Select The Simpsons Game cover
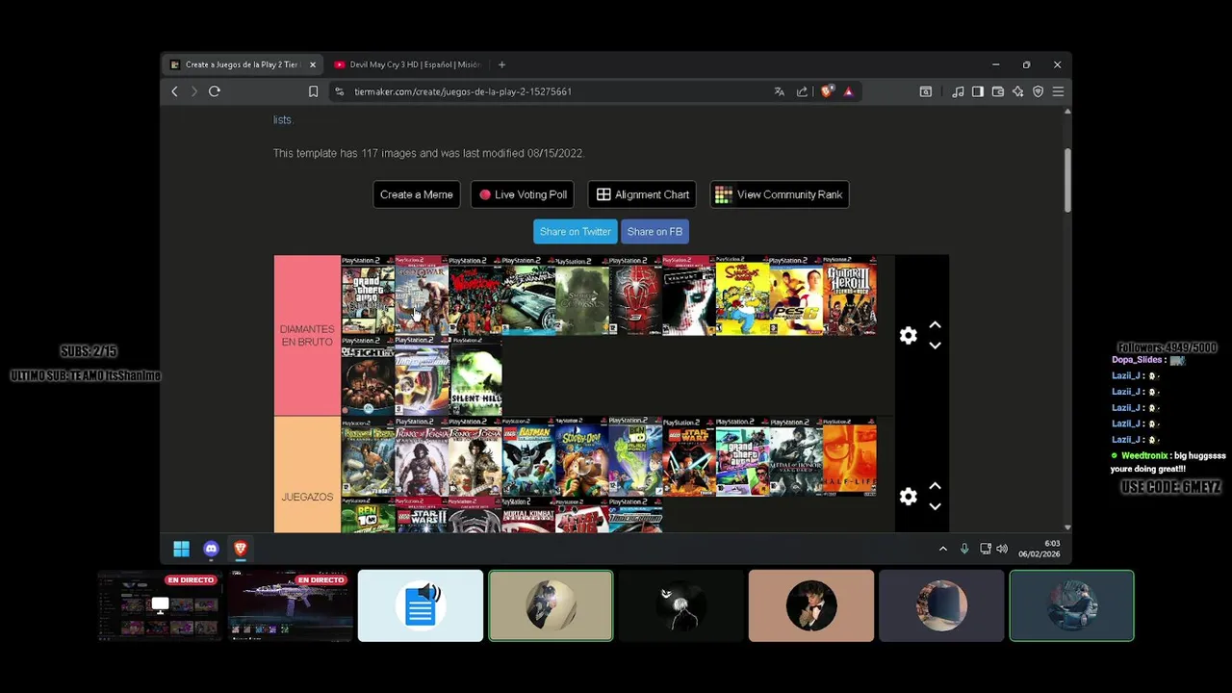The height and width of the screenshot is (693, 1232). point(742,295)
